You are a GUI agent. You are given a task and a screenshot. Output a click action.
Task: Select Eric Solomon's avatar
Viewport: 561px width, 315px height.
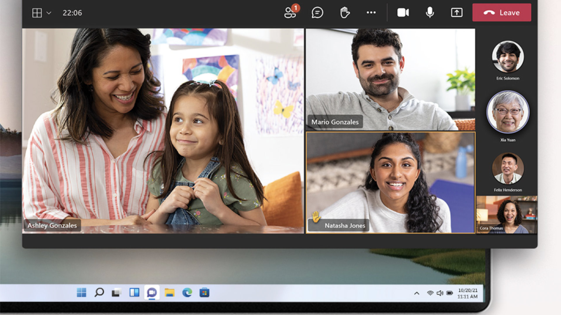click(508, 57)
